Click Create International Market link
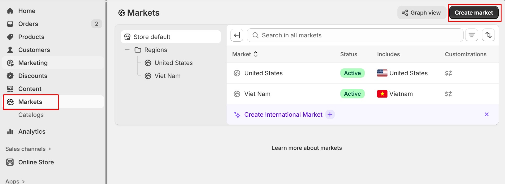505x184 pixels. click(x=283, y=115)
